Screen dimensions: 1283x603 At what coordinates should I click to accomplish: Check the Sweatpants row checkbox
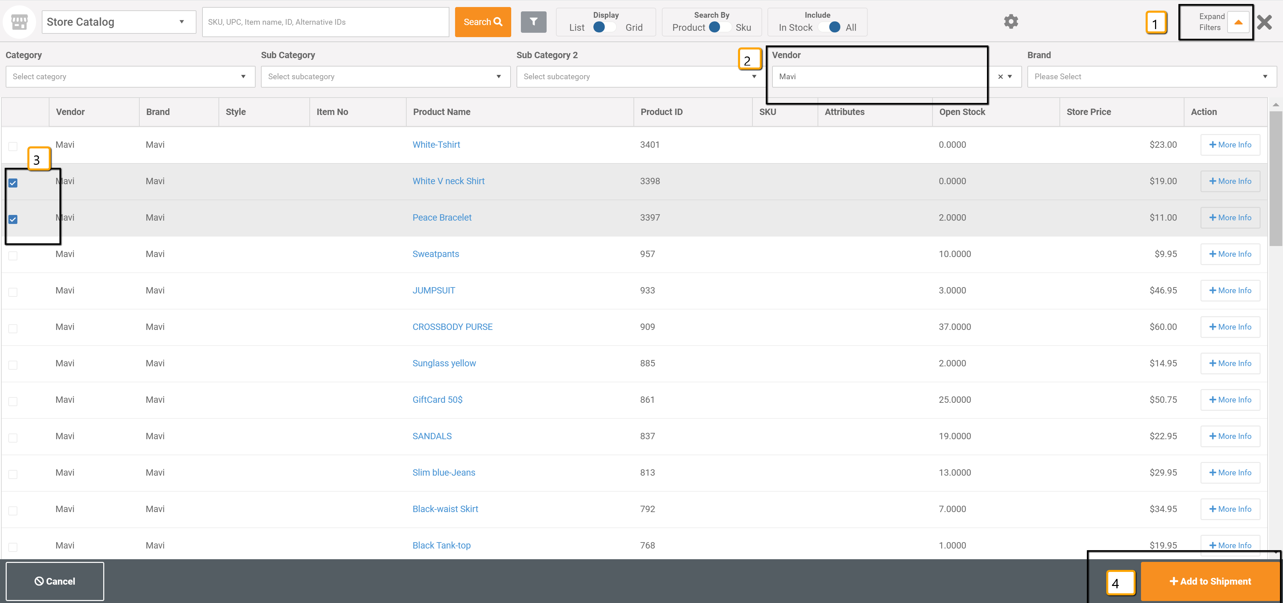click(x=13, y=256)
